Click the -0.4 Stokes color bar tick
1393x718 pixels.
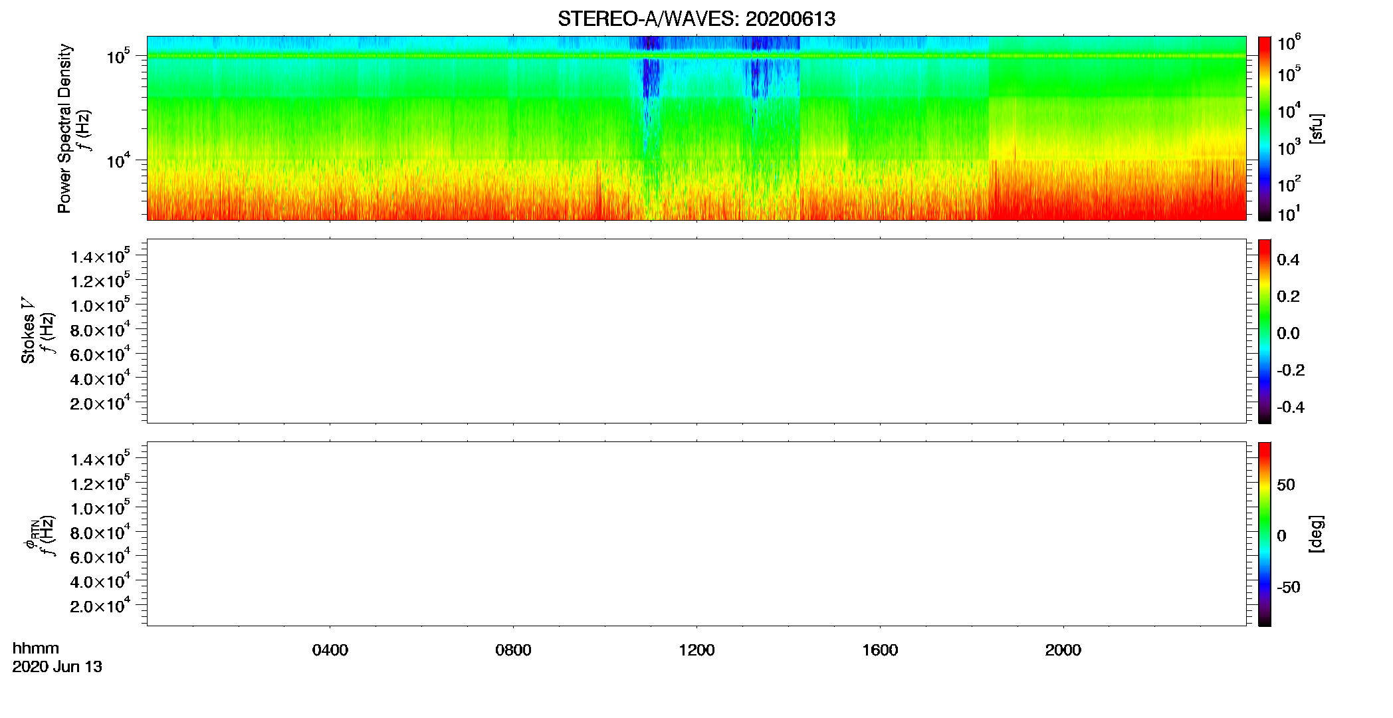point(1291,407)
